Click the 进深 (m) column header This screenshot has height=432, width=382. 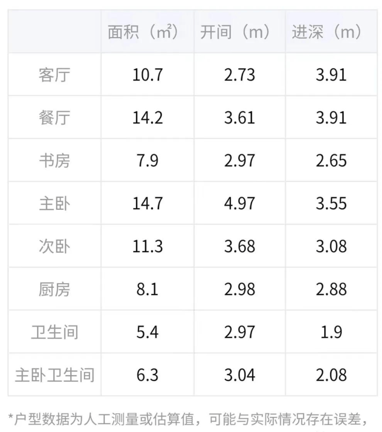(331, 32)
